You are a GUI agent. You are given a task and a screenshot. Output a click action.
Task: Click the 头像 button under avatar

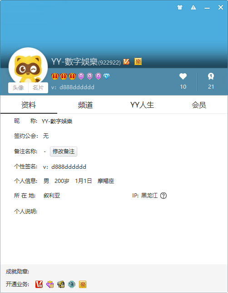[18, 88]
